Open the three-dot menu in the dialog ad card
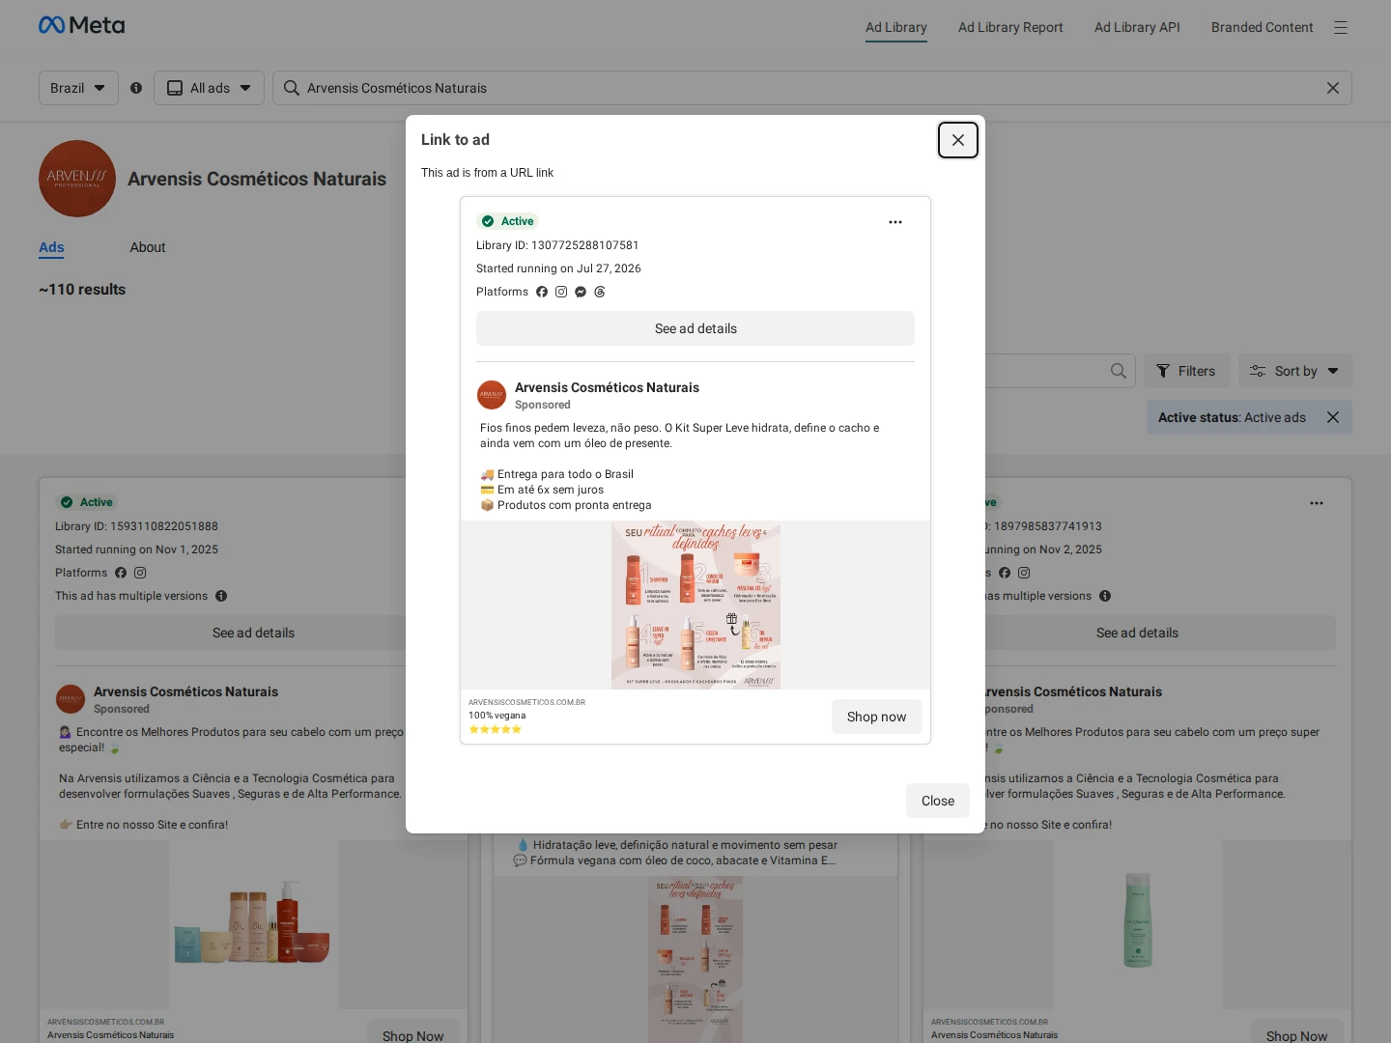This screenshot has width=1391, height=1043. [895, 222]
